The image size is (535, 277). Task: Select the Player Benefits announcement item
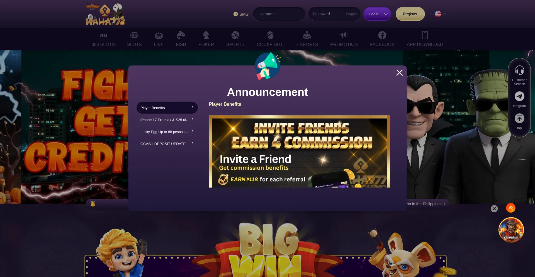coord(167,108)
